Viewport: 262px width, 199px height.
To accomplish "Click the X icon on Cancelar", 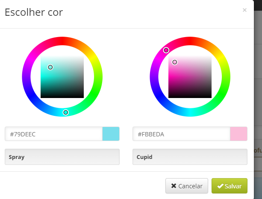I will 174,186.
